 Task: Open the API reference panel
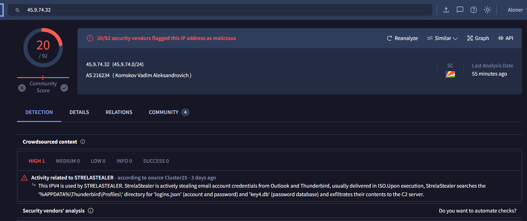[x=506, y=38]
